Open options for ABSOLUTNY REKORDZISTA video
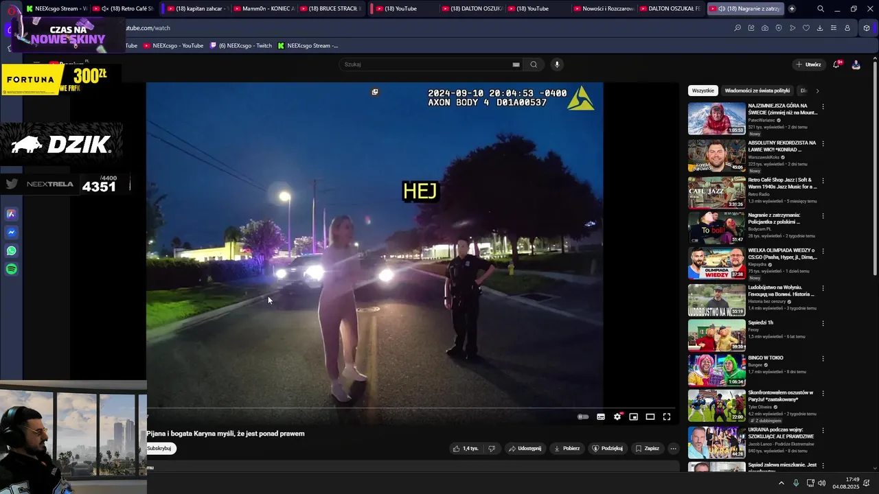The image size is (879, 494). [823, 144]
